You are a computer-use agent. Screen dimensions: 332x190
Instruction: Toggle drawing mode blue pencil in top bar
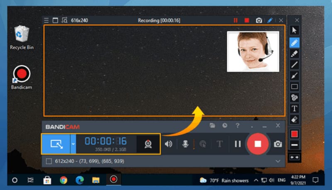[270, 20]
